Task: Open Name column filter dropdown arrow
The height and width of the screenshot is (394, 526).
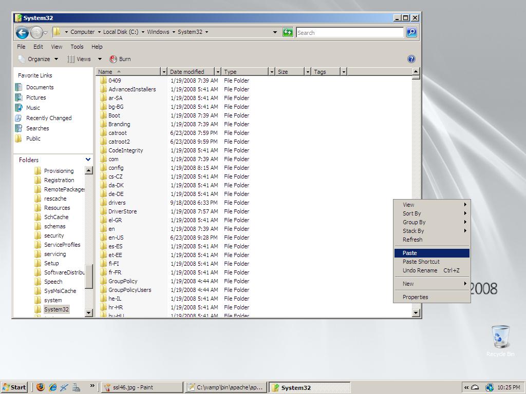Action: tap(163, 72)
